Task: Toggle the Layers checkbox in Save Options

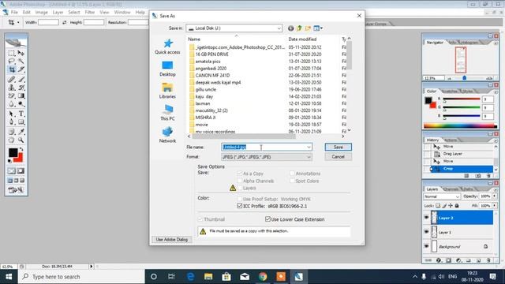Action: click(240, 188)
